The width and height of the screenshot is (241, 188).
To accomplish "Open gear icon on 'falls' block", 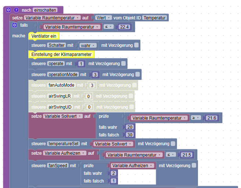I will (14, 25).
